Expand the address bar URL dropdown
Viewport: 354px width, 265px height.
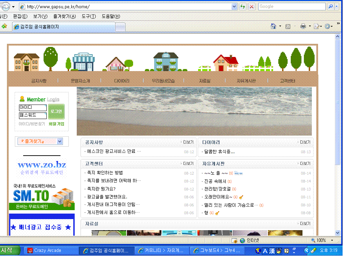coord(234,7)
